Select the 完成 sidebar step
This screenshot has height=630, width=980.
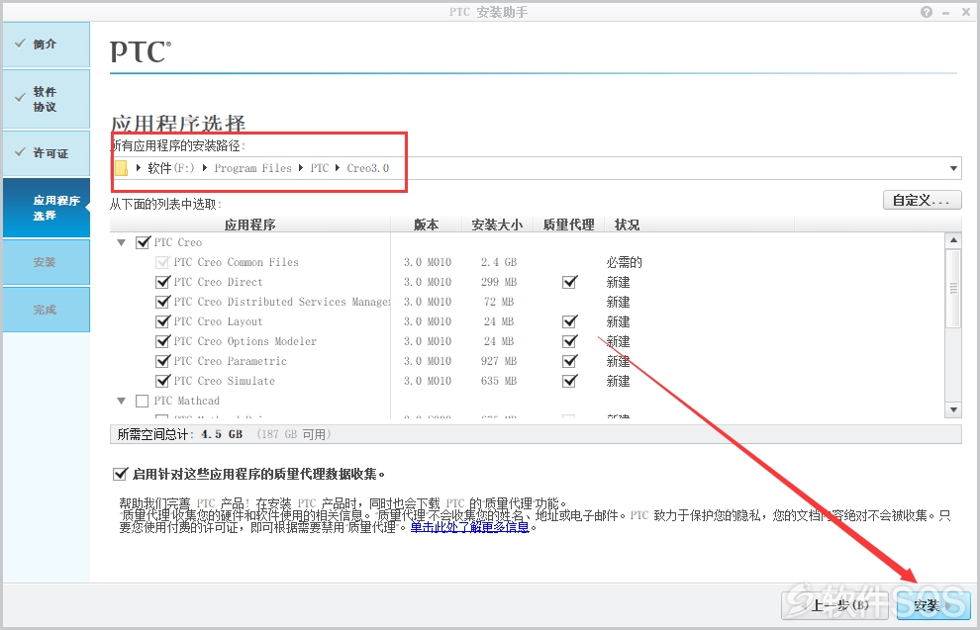47,310
